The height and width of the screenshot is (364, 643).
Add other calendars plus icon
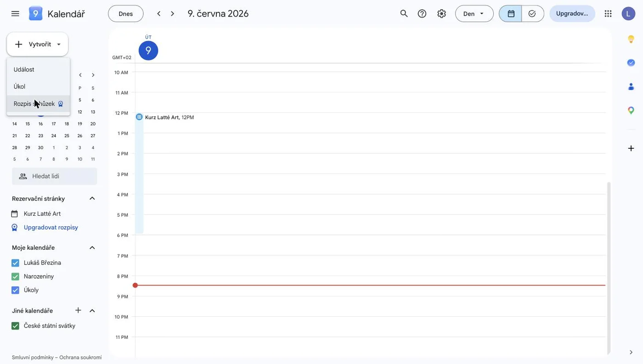(78, 310)
